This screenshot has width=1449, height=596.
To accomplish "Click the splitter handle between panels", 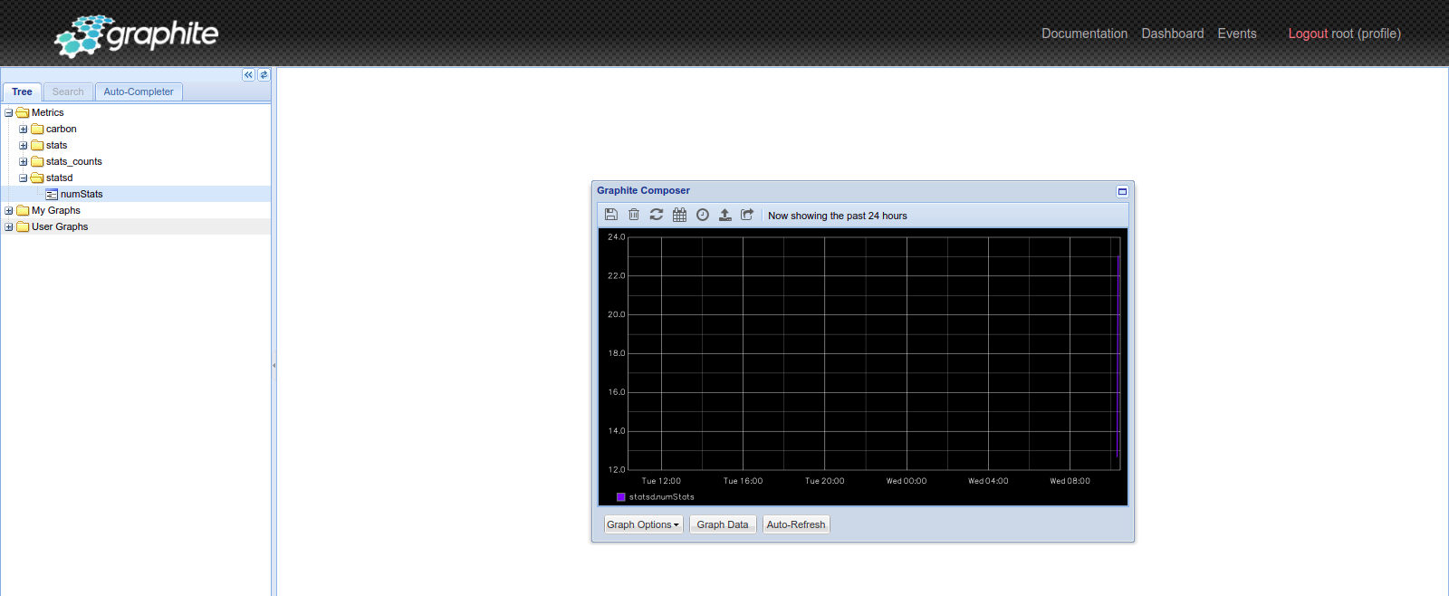I will (273, 366).
